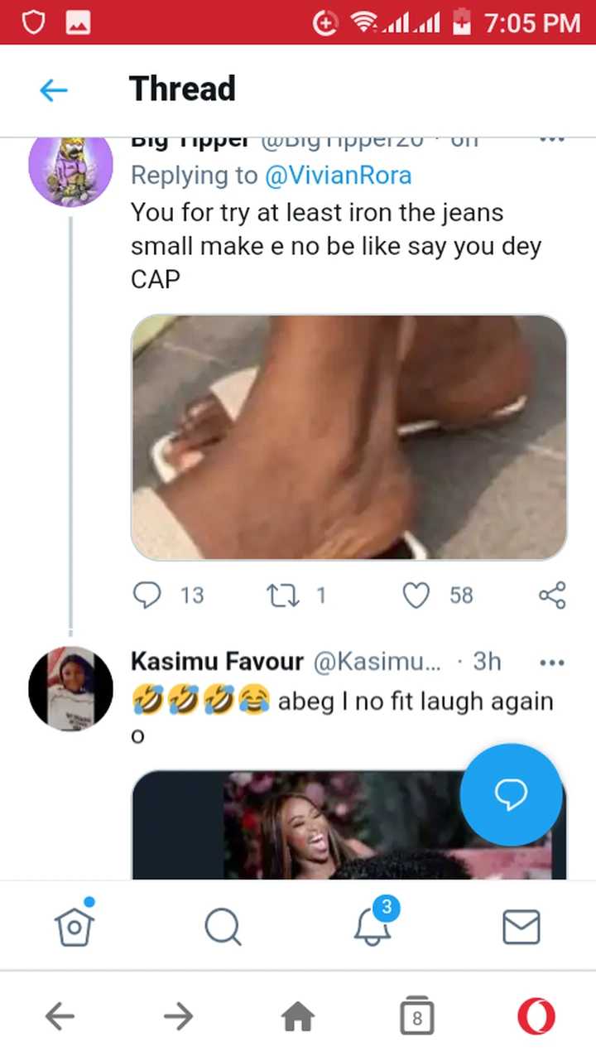Viewport: 596px width, 1061px height.
Task: Open the Search tab
Action: click(x=223, y=926)
